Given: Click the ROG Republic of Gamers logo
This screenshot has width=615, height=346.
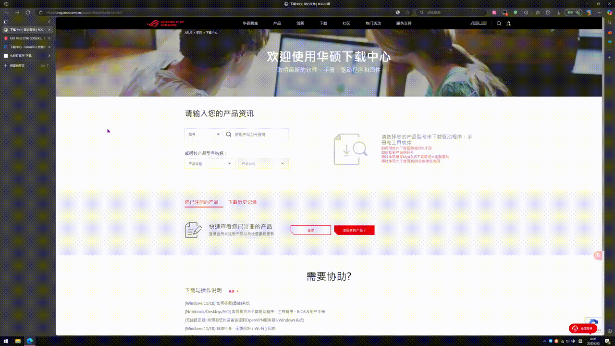Looking at the screenshot, I should coord(165,23).
